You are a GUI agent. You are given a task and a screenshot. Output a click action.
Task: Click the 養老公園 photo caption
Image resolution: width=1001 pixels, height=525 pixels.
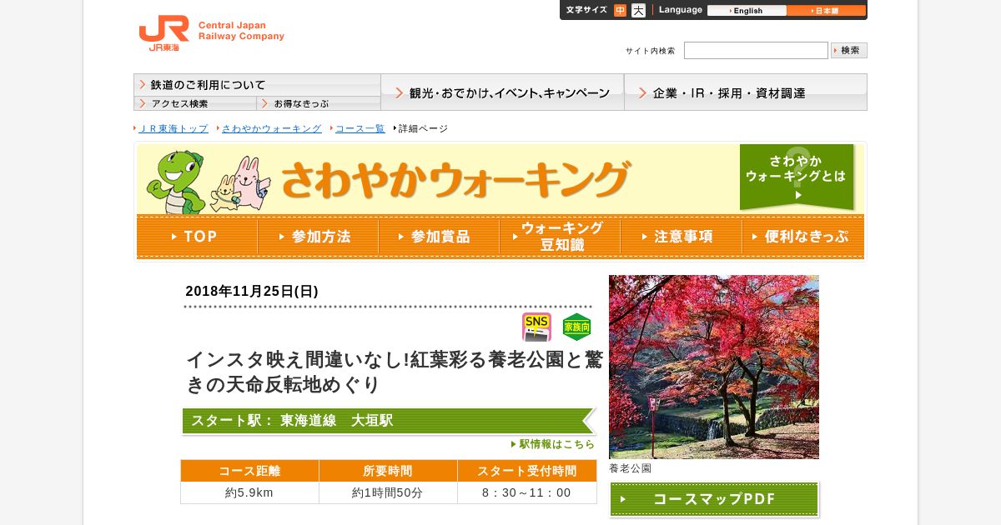pos(631,468)
